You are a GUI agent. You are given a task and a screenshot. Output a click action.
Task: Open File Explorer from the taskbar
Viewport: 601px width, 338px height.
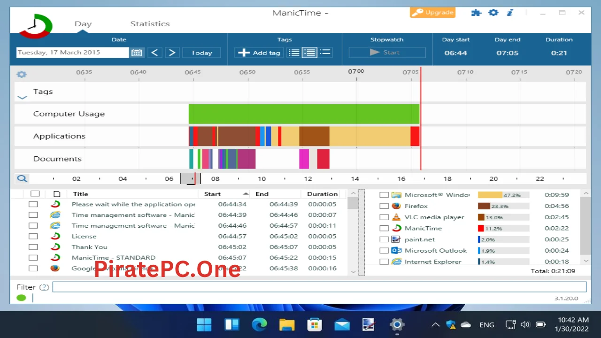[286, 324]
